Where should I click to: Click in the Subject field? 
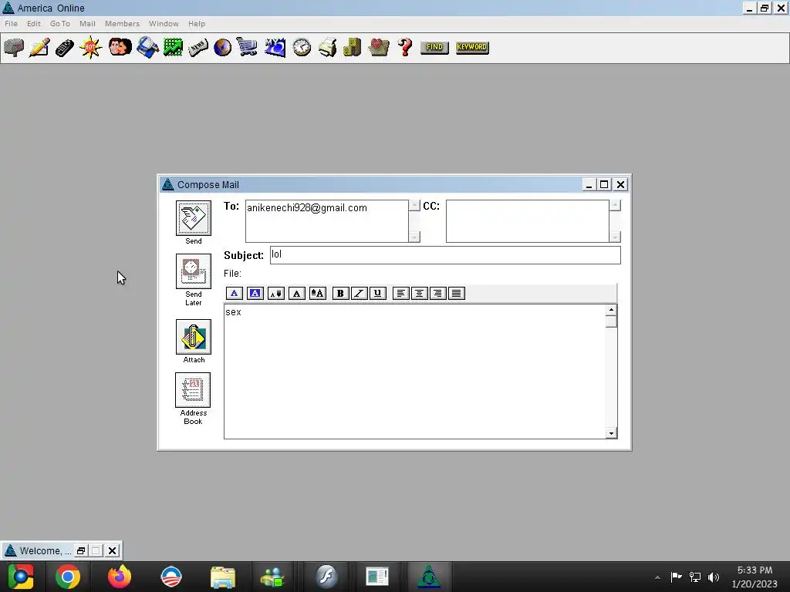click(445, 255)
